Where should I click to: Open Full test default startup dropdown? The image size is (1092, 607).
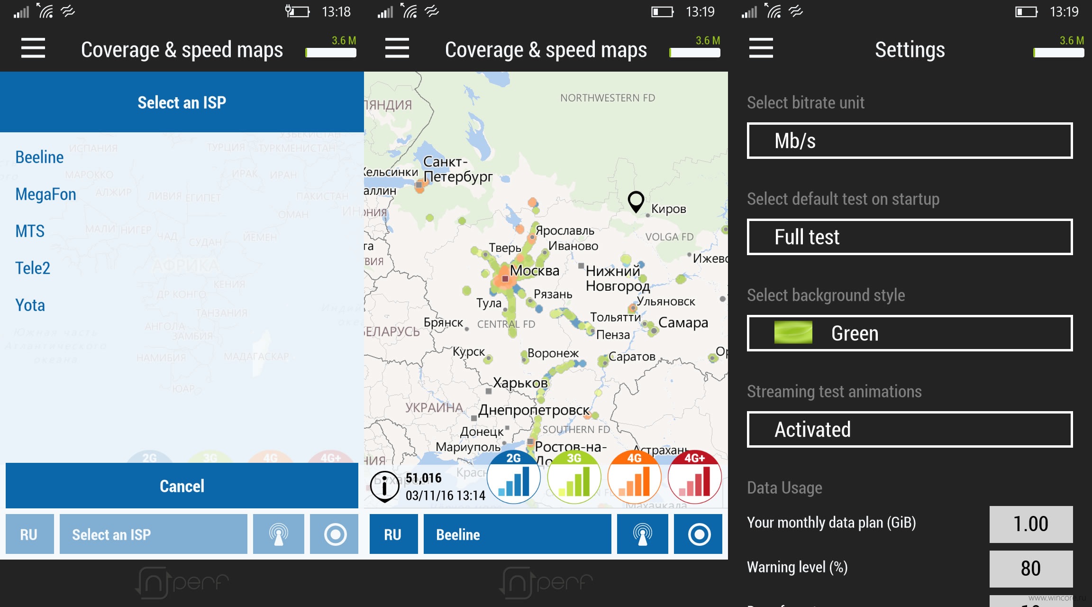pos(910,237)
